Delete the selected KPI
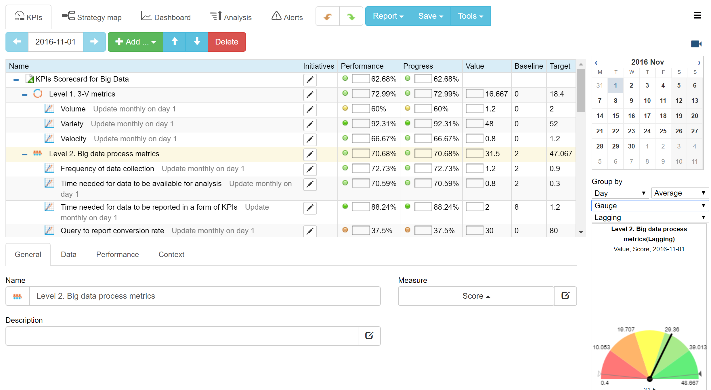711x390 pixels. click(x=227, y=42)
